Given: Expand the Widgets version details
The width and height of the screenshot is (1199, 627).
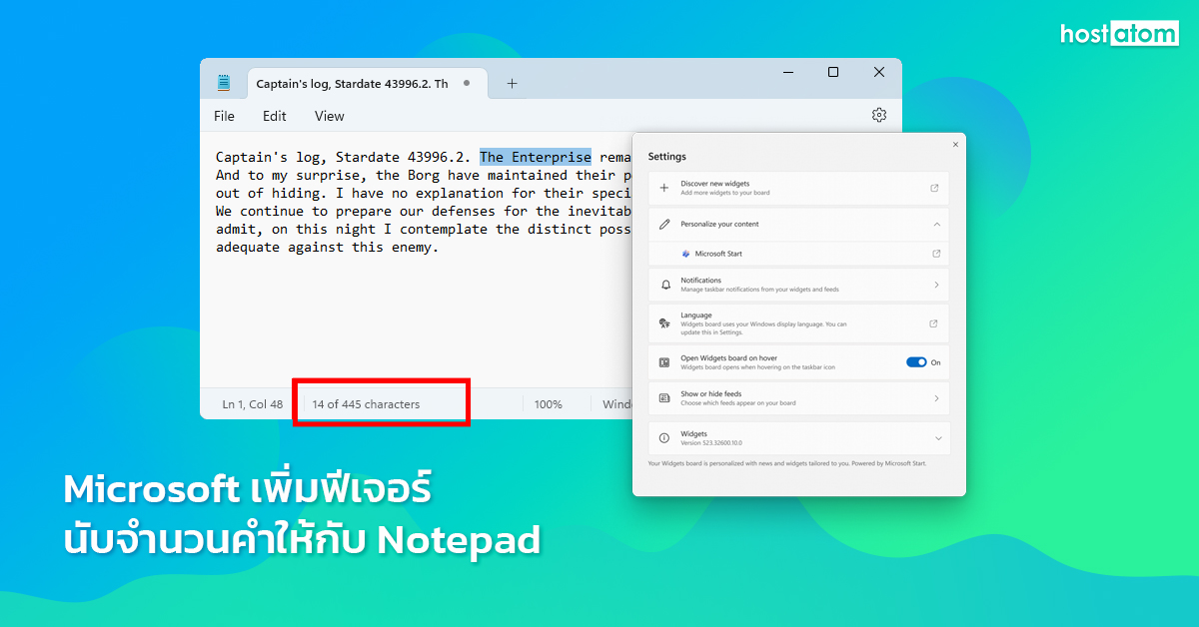Looking at the screenshot, I should pyautogui.click(x=935, y=437).
